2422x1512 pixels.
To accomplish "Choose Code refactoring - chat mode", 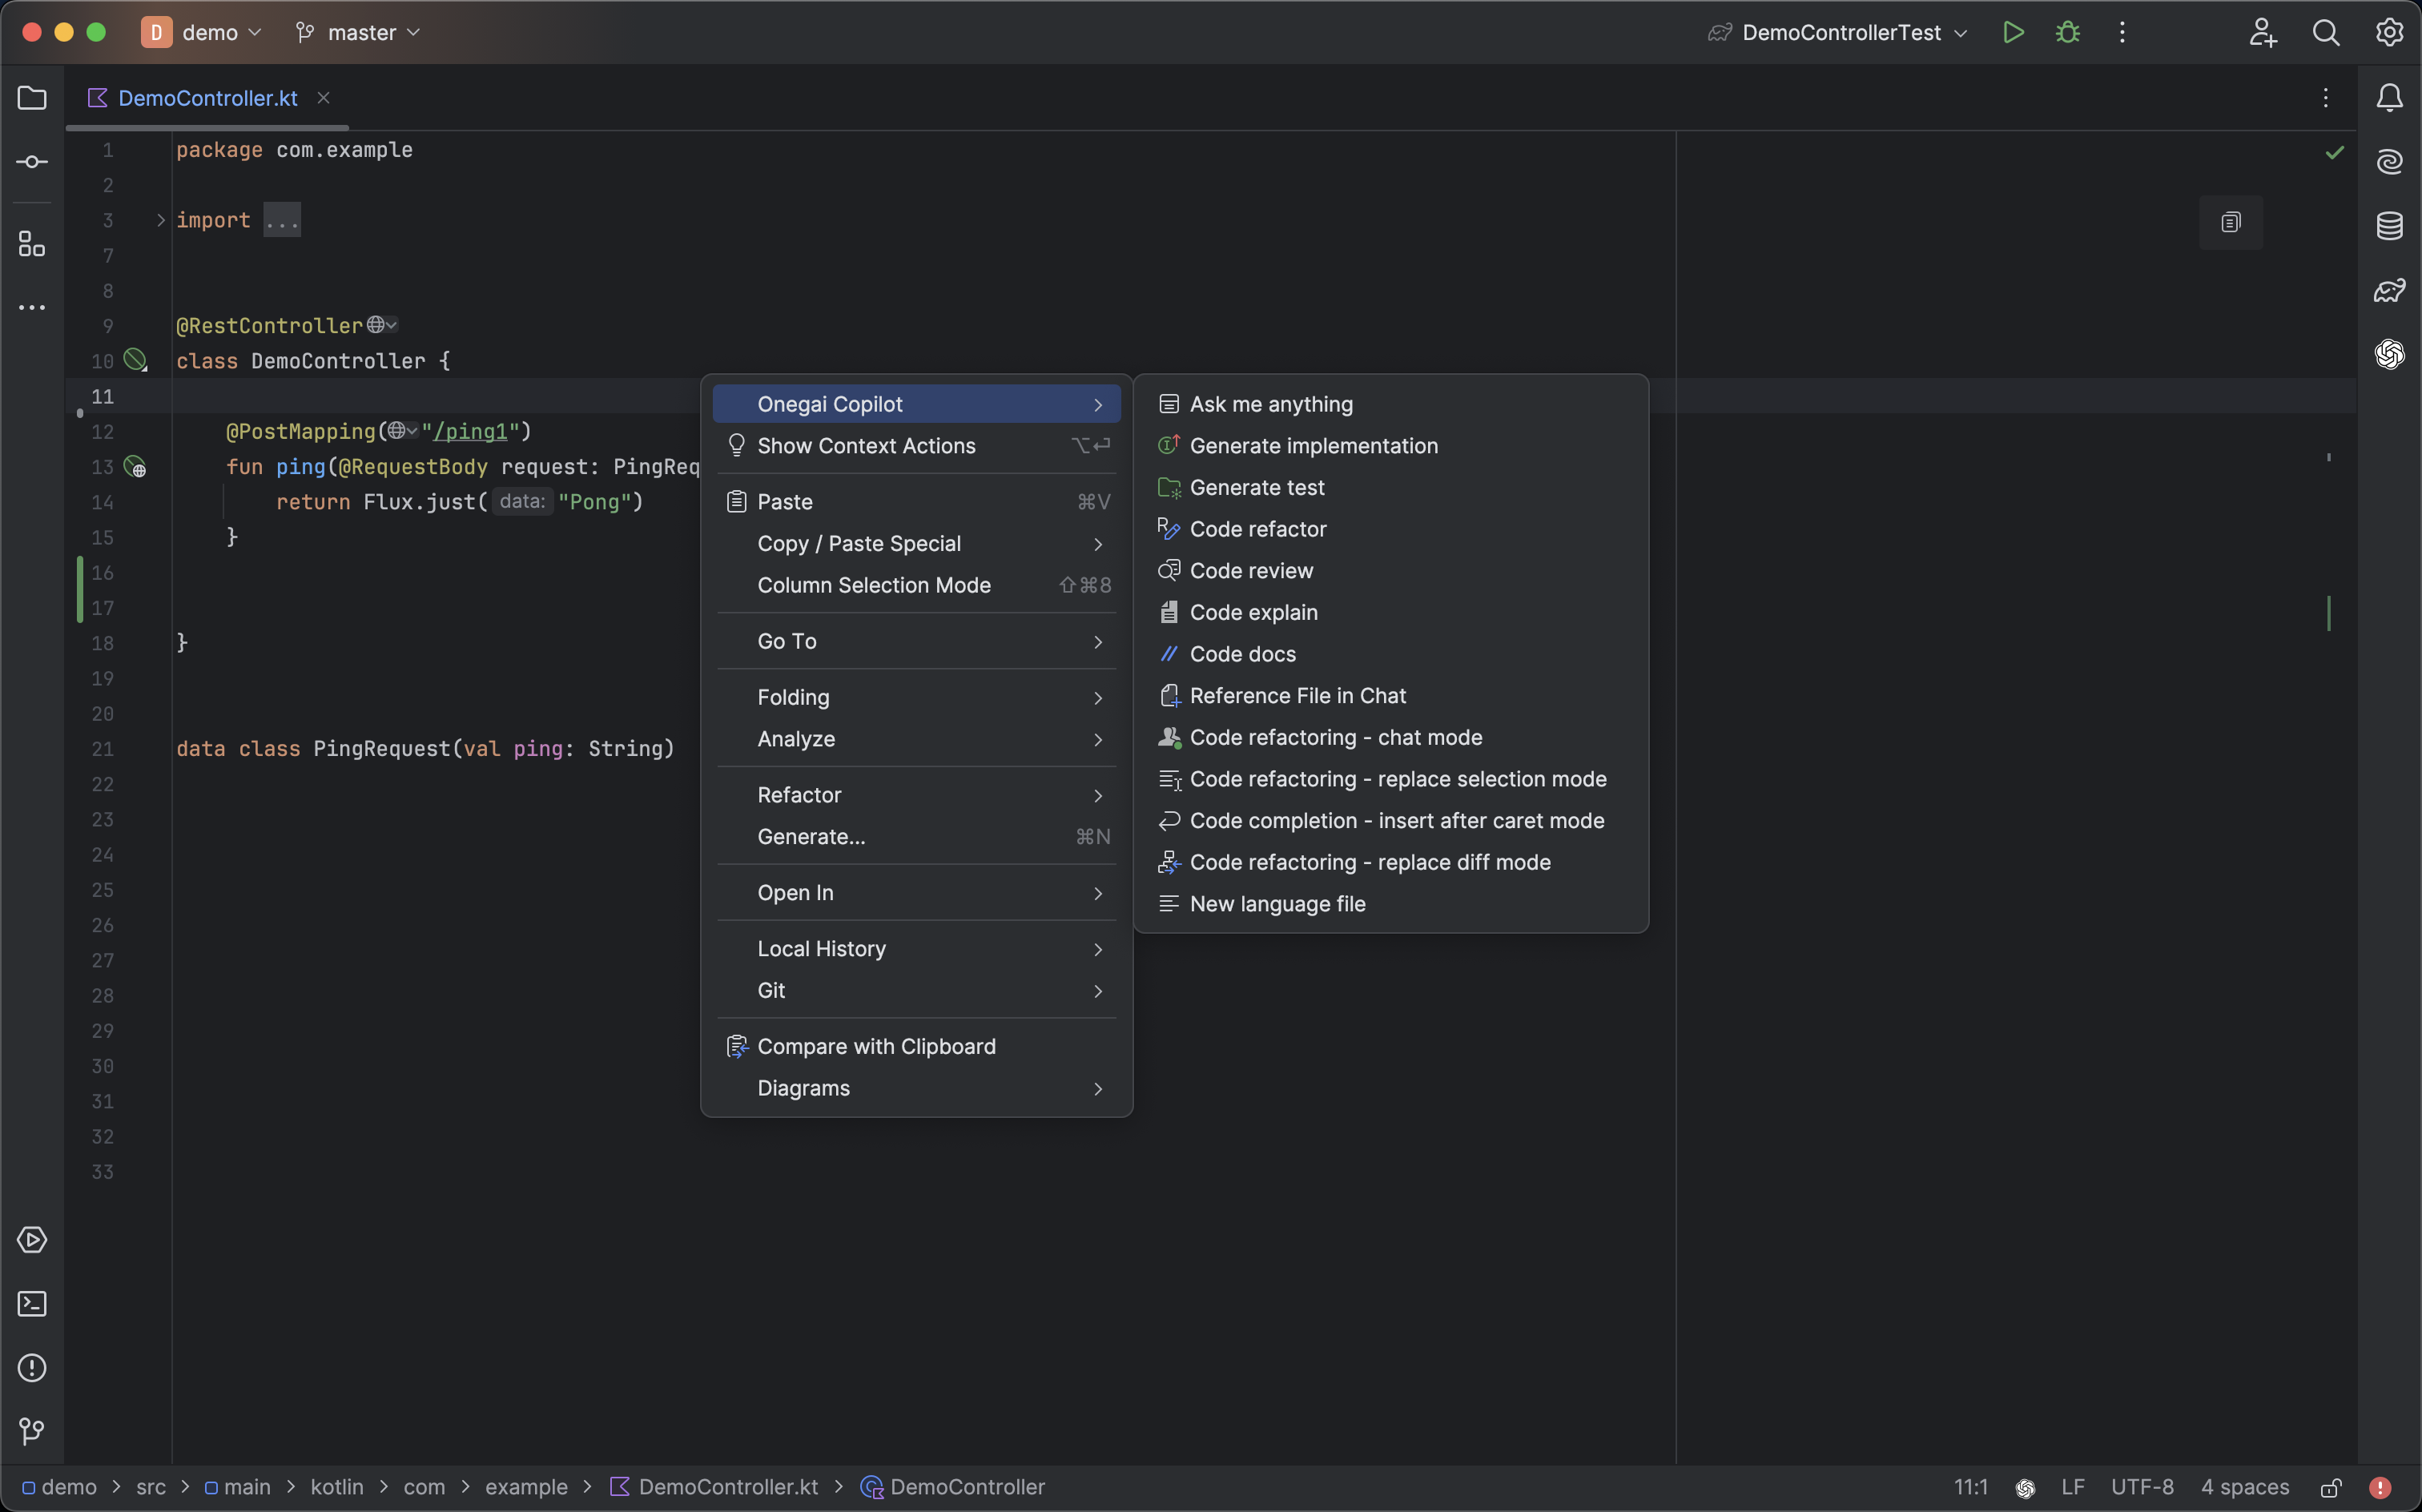I will click(x=1391, y=737).
